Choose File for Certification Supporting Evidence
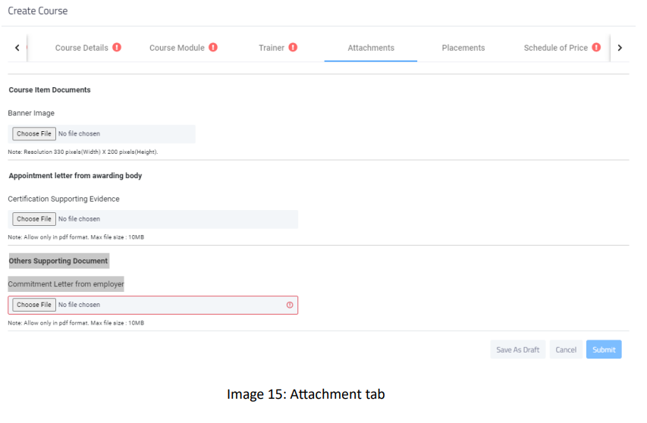This screenshot has height=423, width=647. pyautogui.click(x=34, y=219)
